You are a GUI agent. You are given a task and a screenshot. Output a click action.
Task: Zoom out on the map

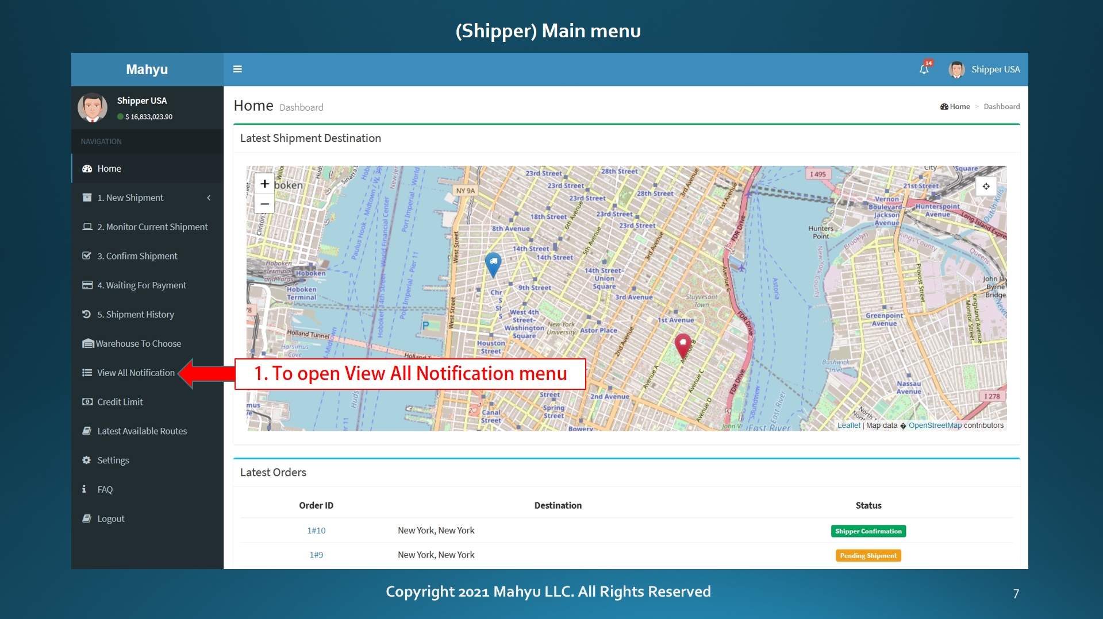(x=264, y=204)
